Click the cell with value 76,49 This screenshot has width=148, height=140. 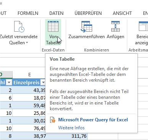[29, 128]
